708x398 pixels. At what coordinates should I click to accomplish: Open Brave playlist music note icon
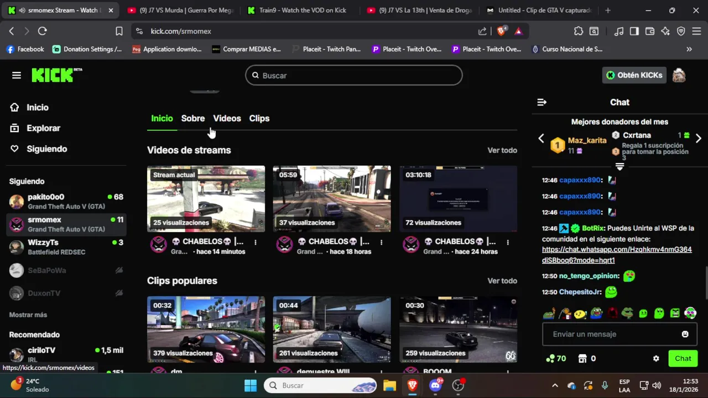click(x=619, y=31)
